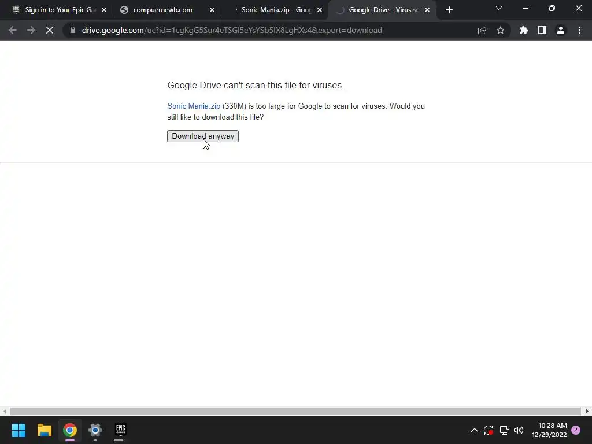Click the address bar URL

coord(232,30)
